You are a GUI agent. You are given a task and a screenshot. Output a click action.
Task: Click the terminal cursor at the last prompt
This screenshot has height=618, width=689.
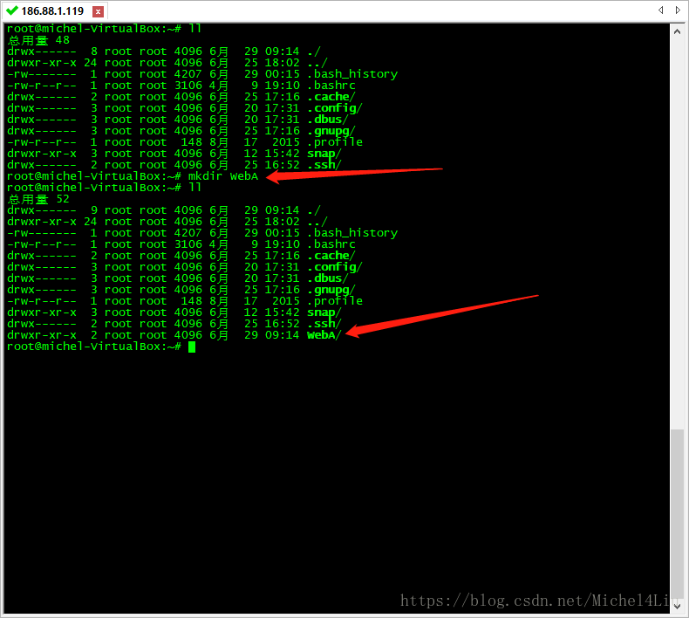pyautogui.click(x=192, y=347)
